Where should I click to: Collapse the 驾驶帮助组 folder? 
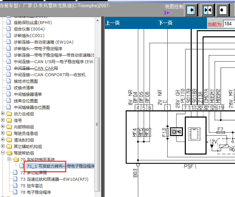[3, 153]
